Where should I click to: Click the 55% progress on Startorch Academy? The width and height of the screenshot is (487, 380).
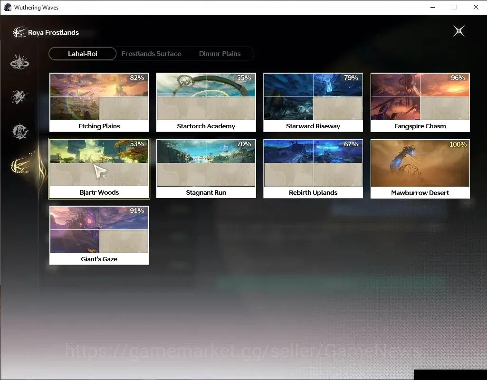point(244,77)
